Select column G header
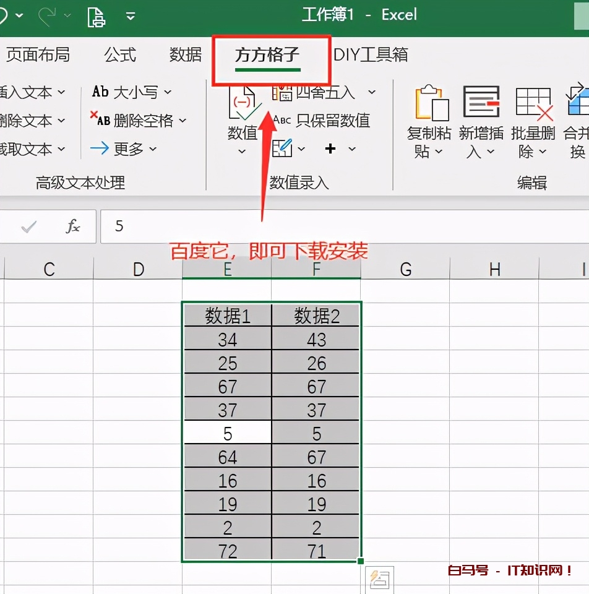The image size is (589, 594). pyautogui.click(x=405, y=269)
